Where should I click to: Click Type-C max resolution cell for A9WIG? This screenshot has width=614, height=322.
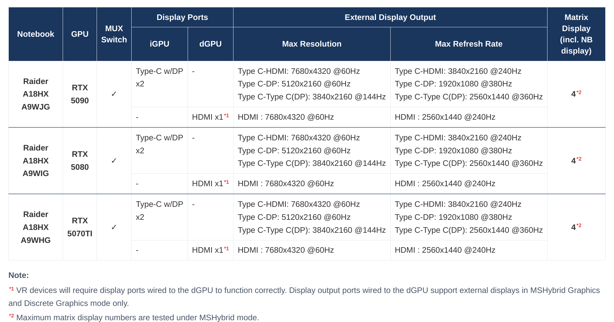[x=312, y=150]
